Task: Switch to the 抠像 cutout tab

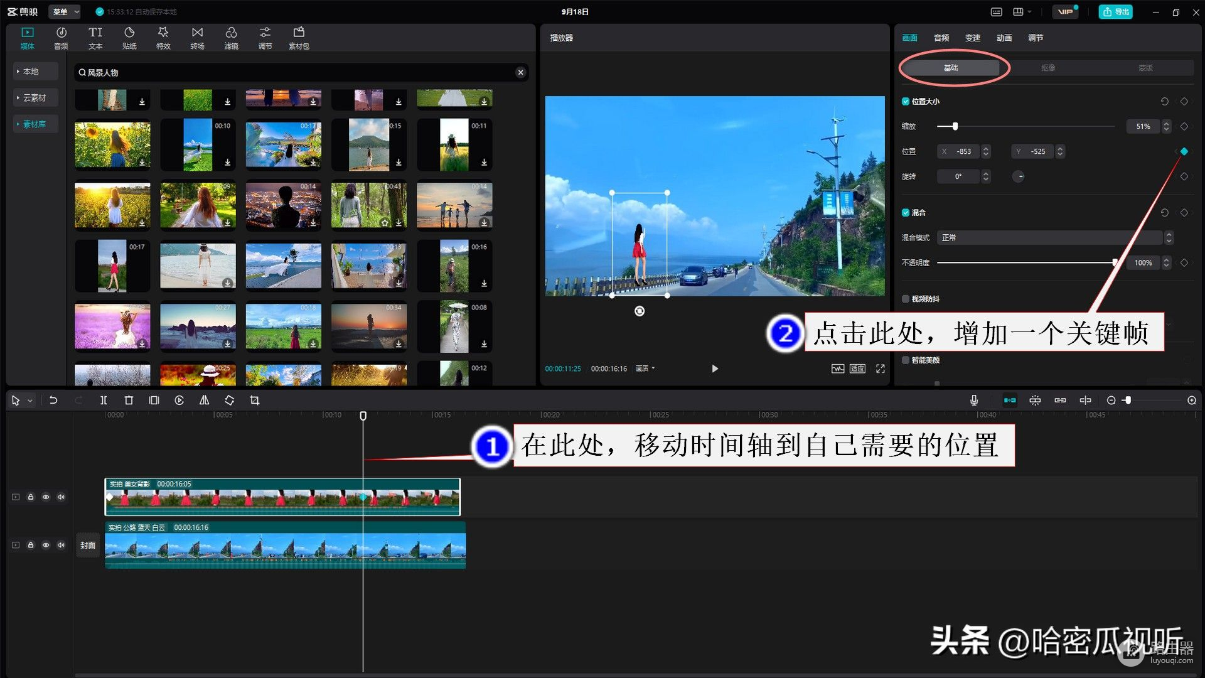Action: coord(1048,68)
